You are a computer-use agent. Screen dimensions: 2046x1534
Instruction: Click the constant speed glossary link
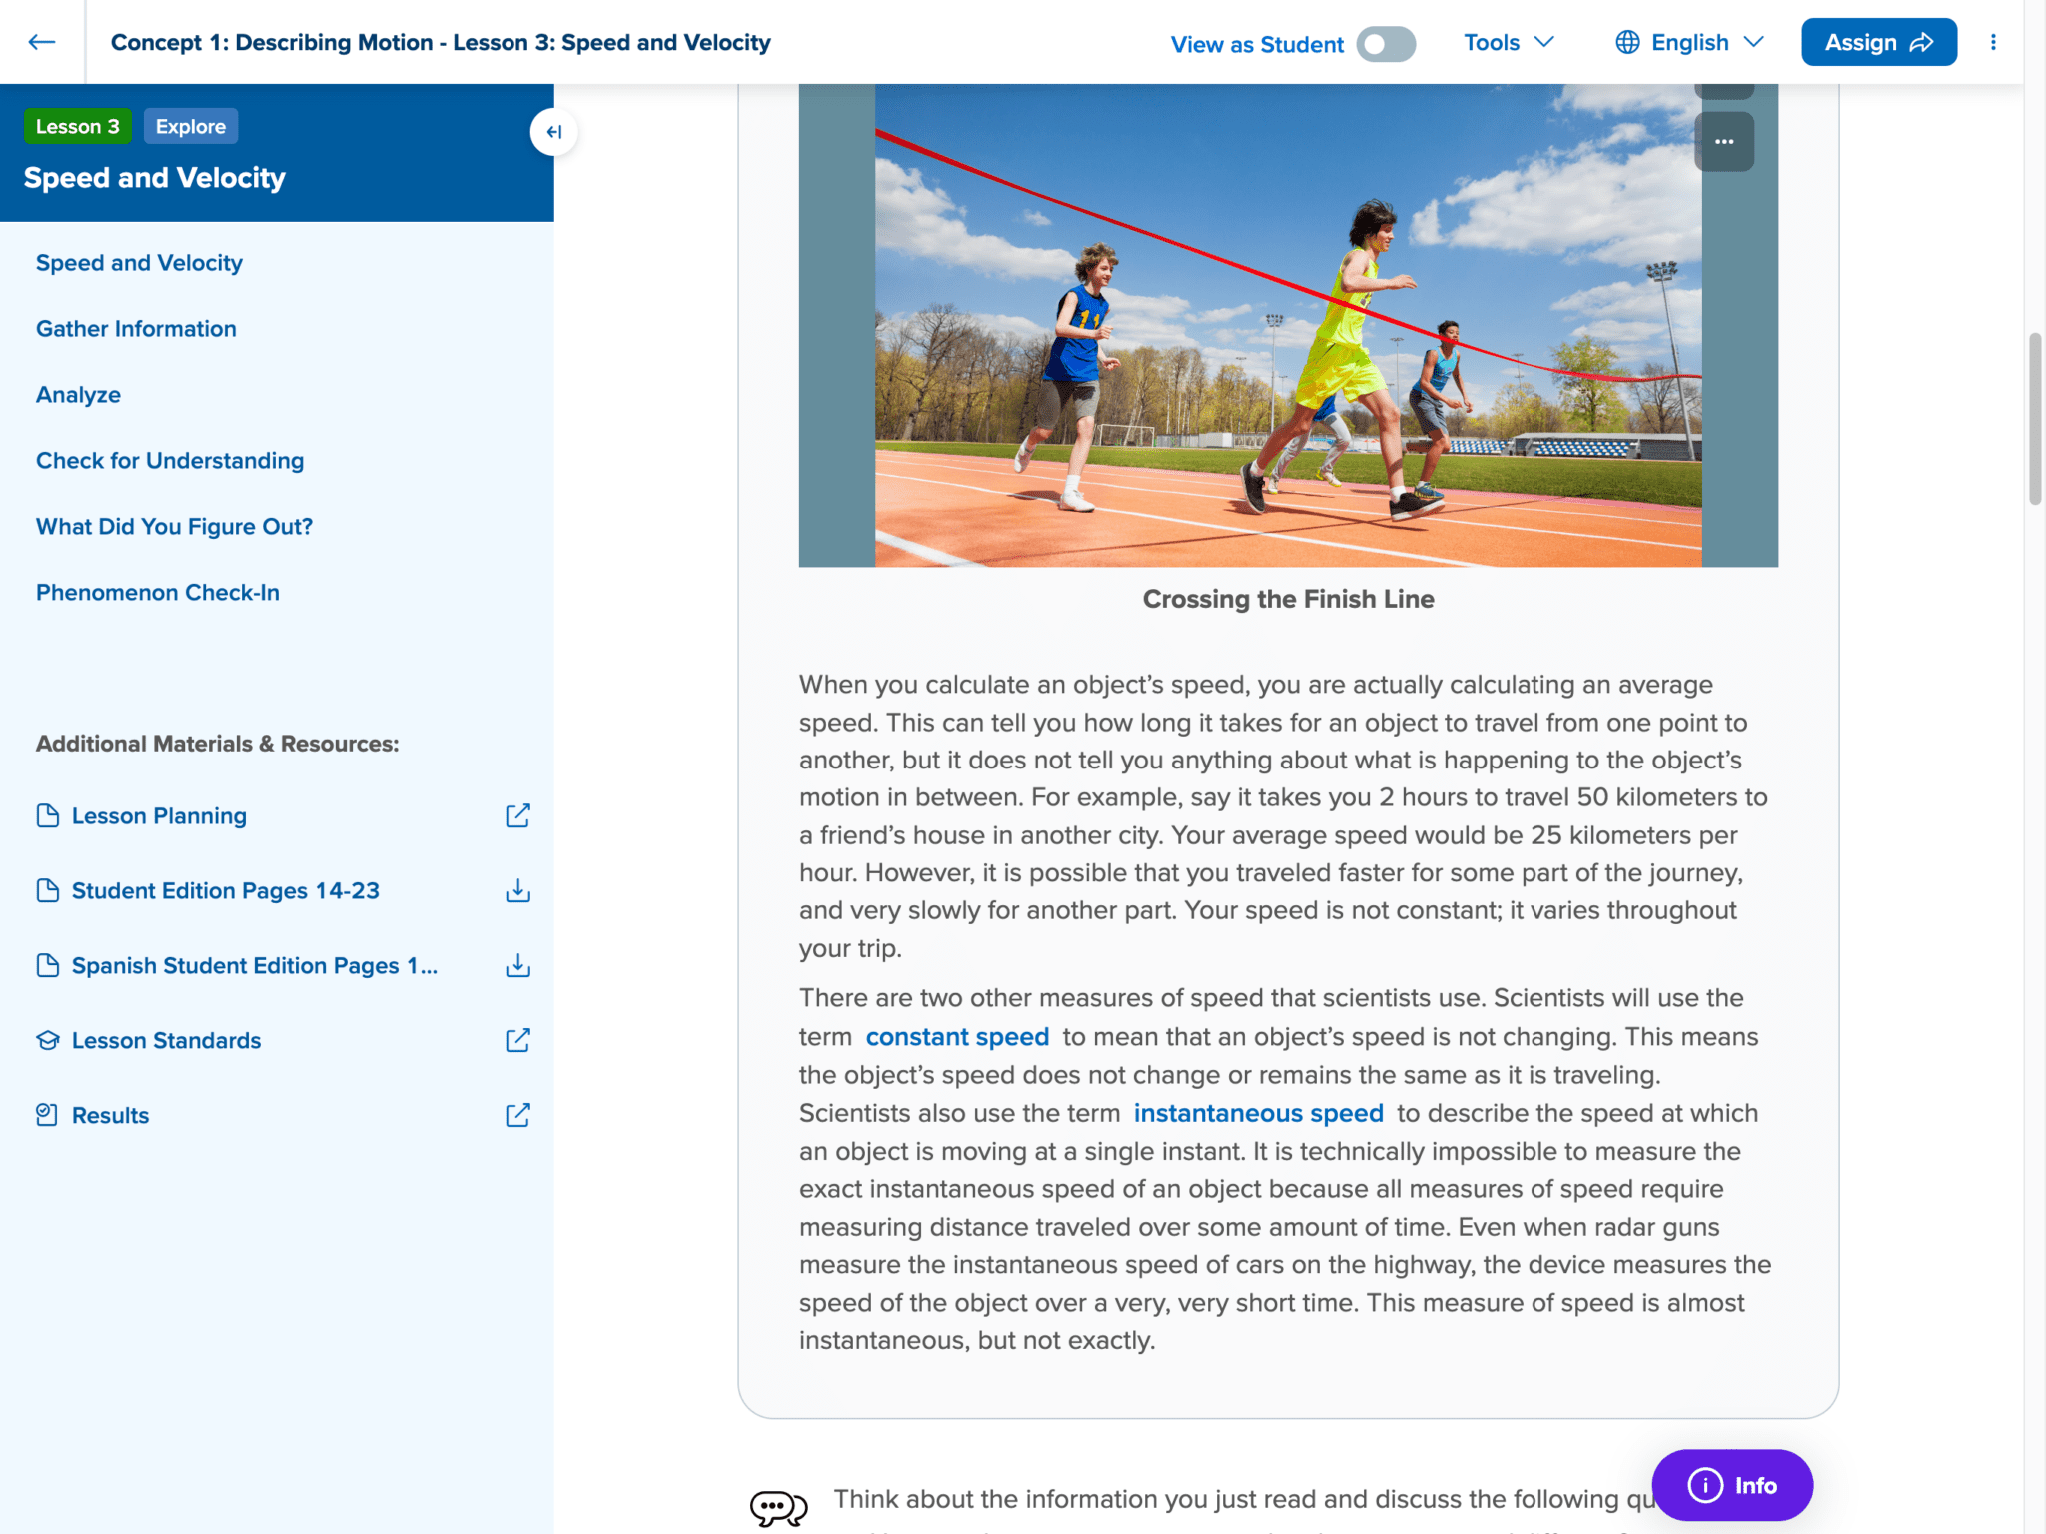click(x=957, y=1037)
